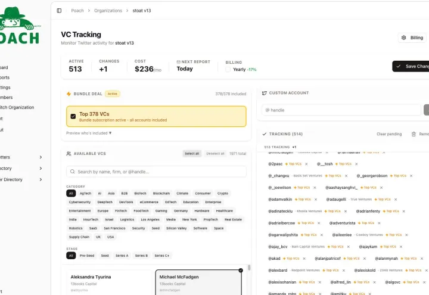Viewport: 429px width, 295px height.
Task: Select the Blockchain category chip
Action: [x=161, y=193]
